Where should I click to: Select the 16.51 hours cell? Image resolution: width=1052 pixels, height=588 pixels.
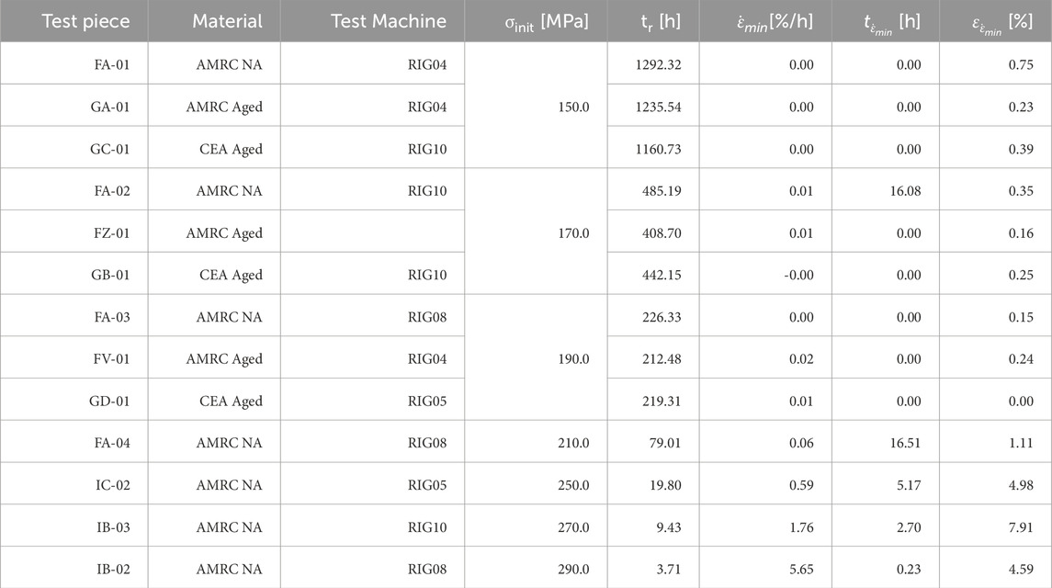pos(902,444)
